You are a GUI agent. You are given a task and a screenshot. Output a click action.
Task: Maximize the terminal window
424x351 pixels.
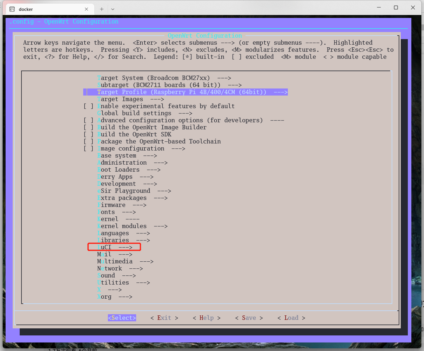point(396,7)
